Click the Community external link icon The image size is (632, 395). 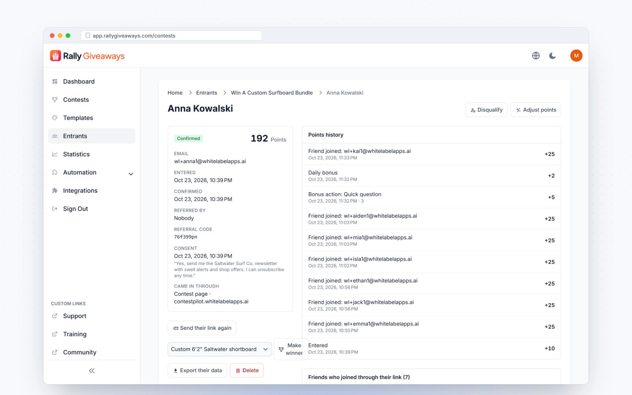tap(55, 352)
